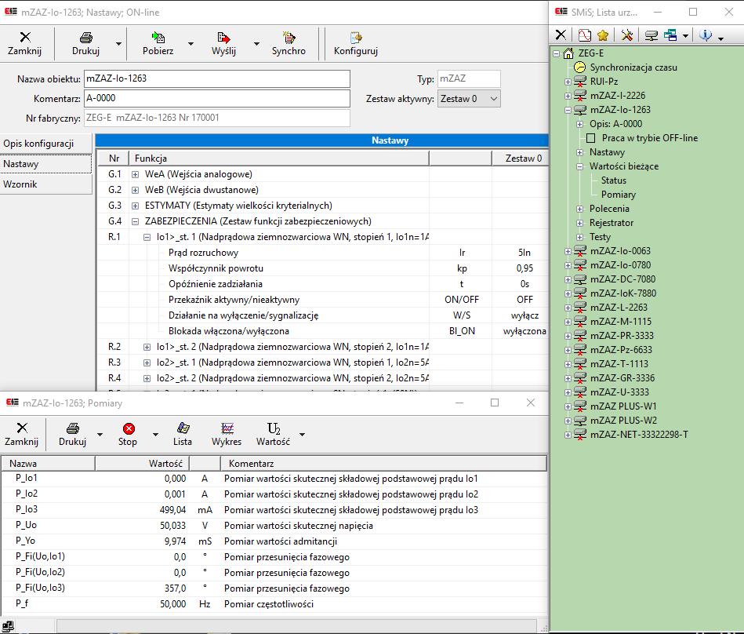The height and width of the screenshot is (634, 744).
Task: Open the Wyślij dropdown arrow
Action: pyautogui.click(x=256, y=44)
